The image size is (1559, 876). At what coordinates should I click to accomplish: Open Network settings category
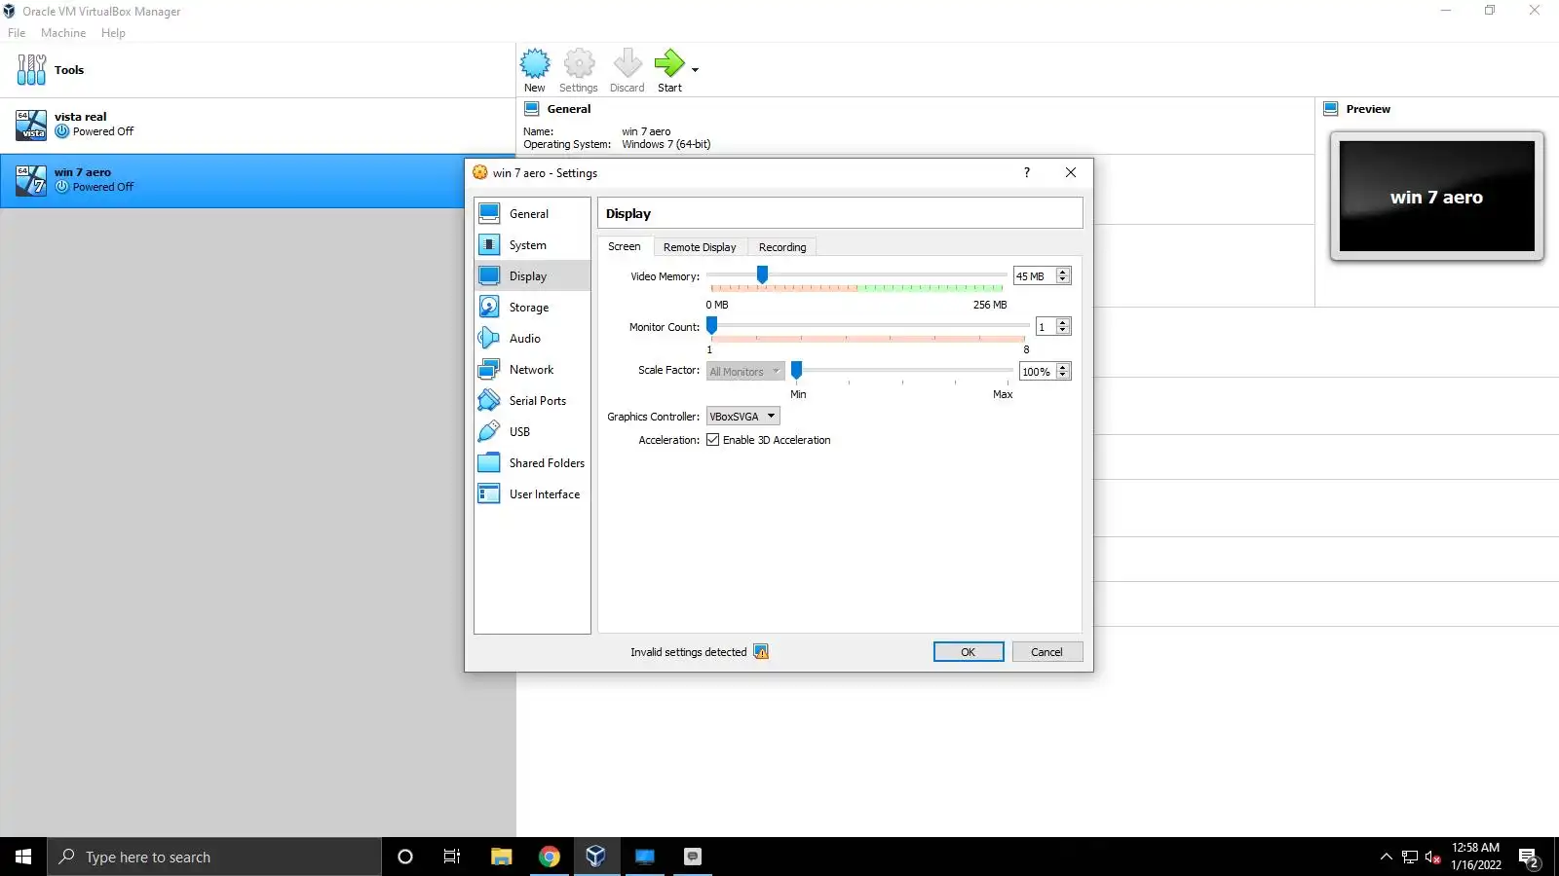532,370
